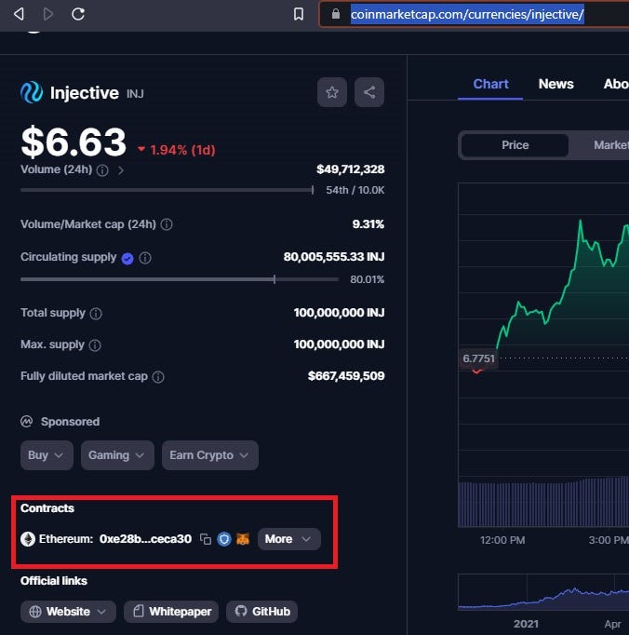Click info icon next to Circulating supply badge

(x=145, y=258)
